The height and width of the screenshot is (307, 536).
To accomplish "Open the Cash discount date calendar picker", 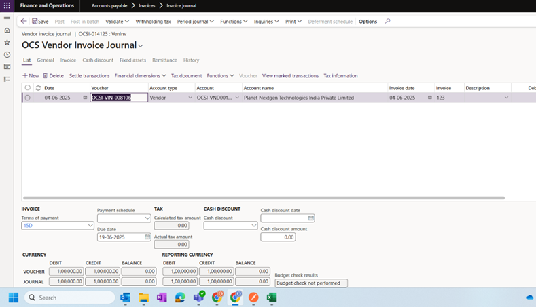I will pos(311,218).
